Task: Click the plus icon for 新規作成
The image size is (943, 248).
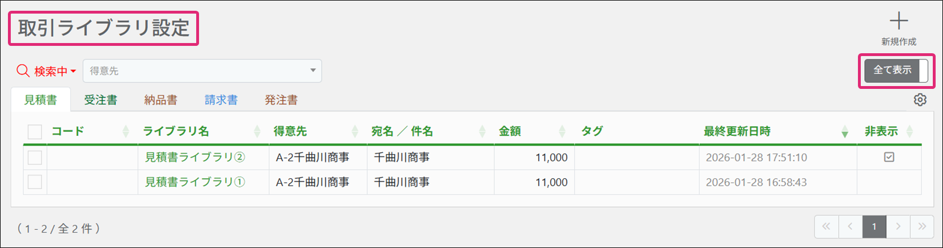Action: pos(898,22)
